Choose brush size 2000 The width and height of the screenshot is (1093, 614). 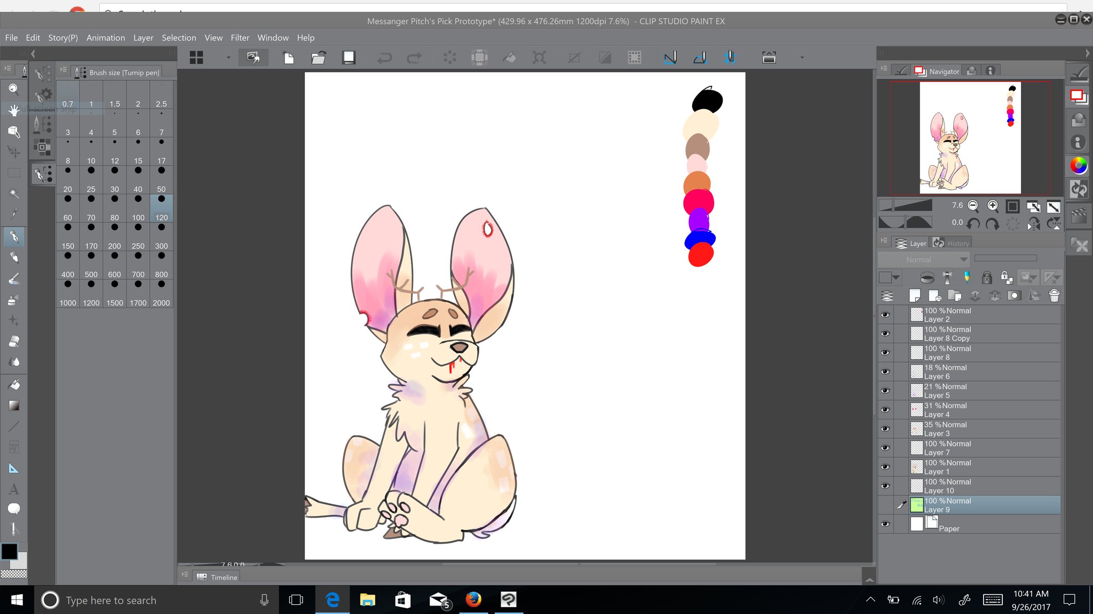point(161,293)
